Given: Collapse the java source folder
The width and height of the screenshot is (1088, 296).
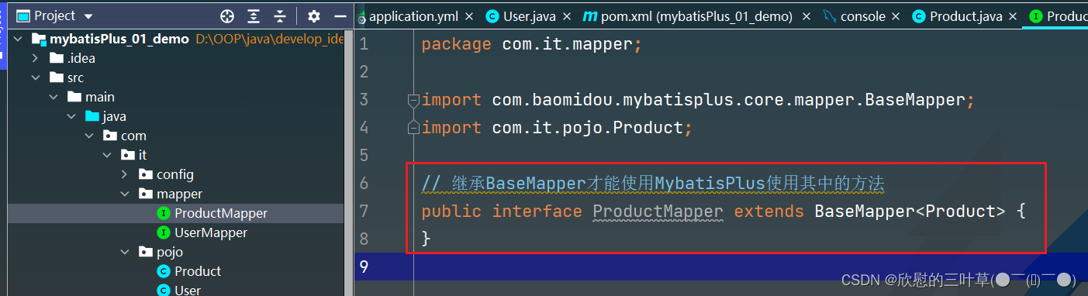Looking at the screenshot, I should [71, 116].
